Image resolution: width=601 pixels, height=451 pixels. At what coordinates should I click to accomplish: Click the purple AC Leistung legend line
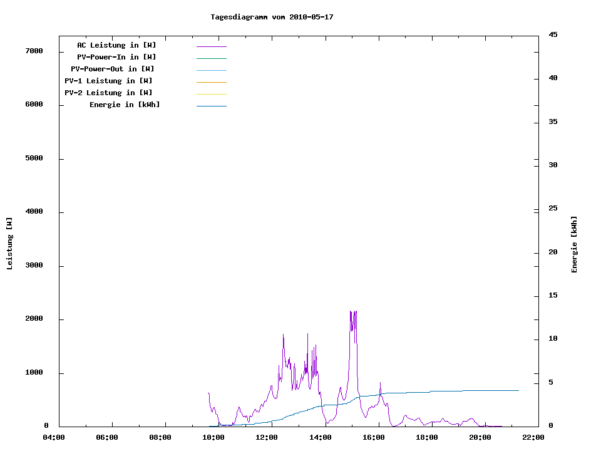click(x=211, y=46)
